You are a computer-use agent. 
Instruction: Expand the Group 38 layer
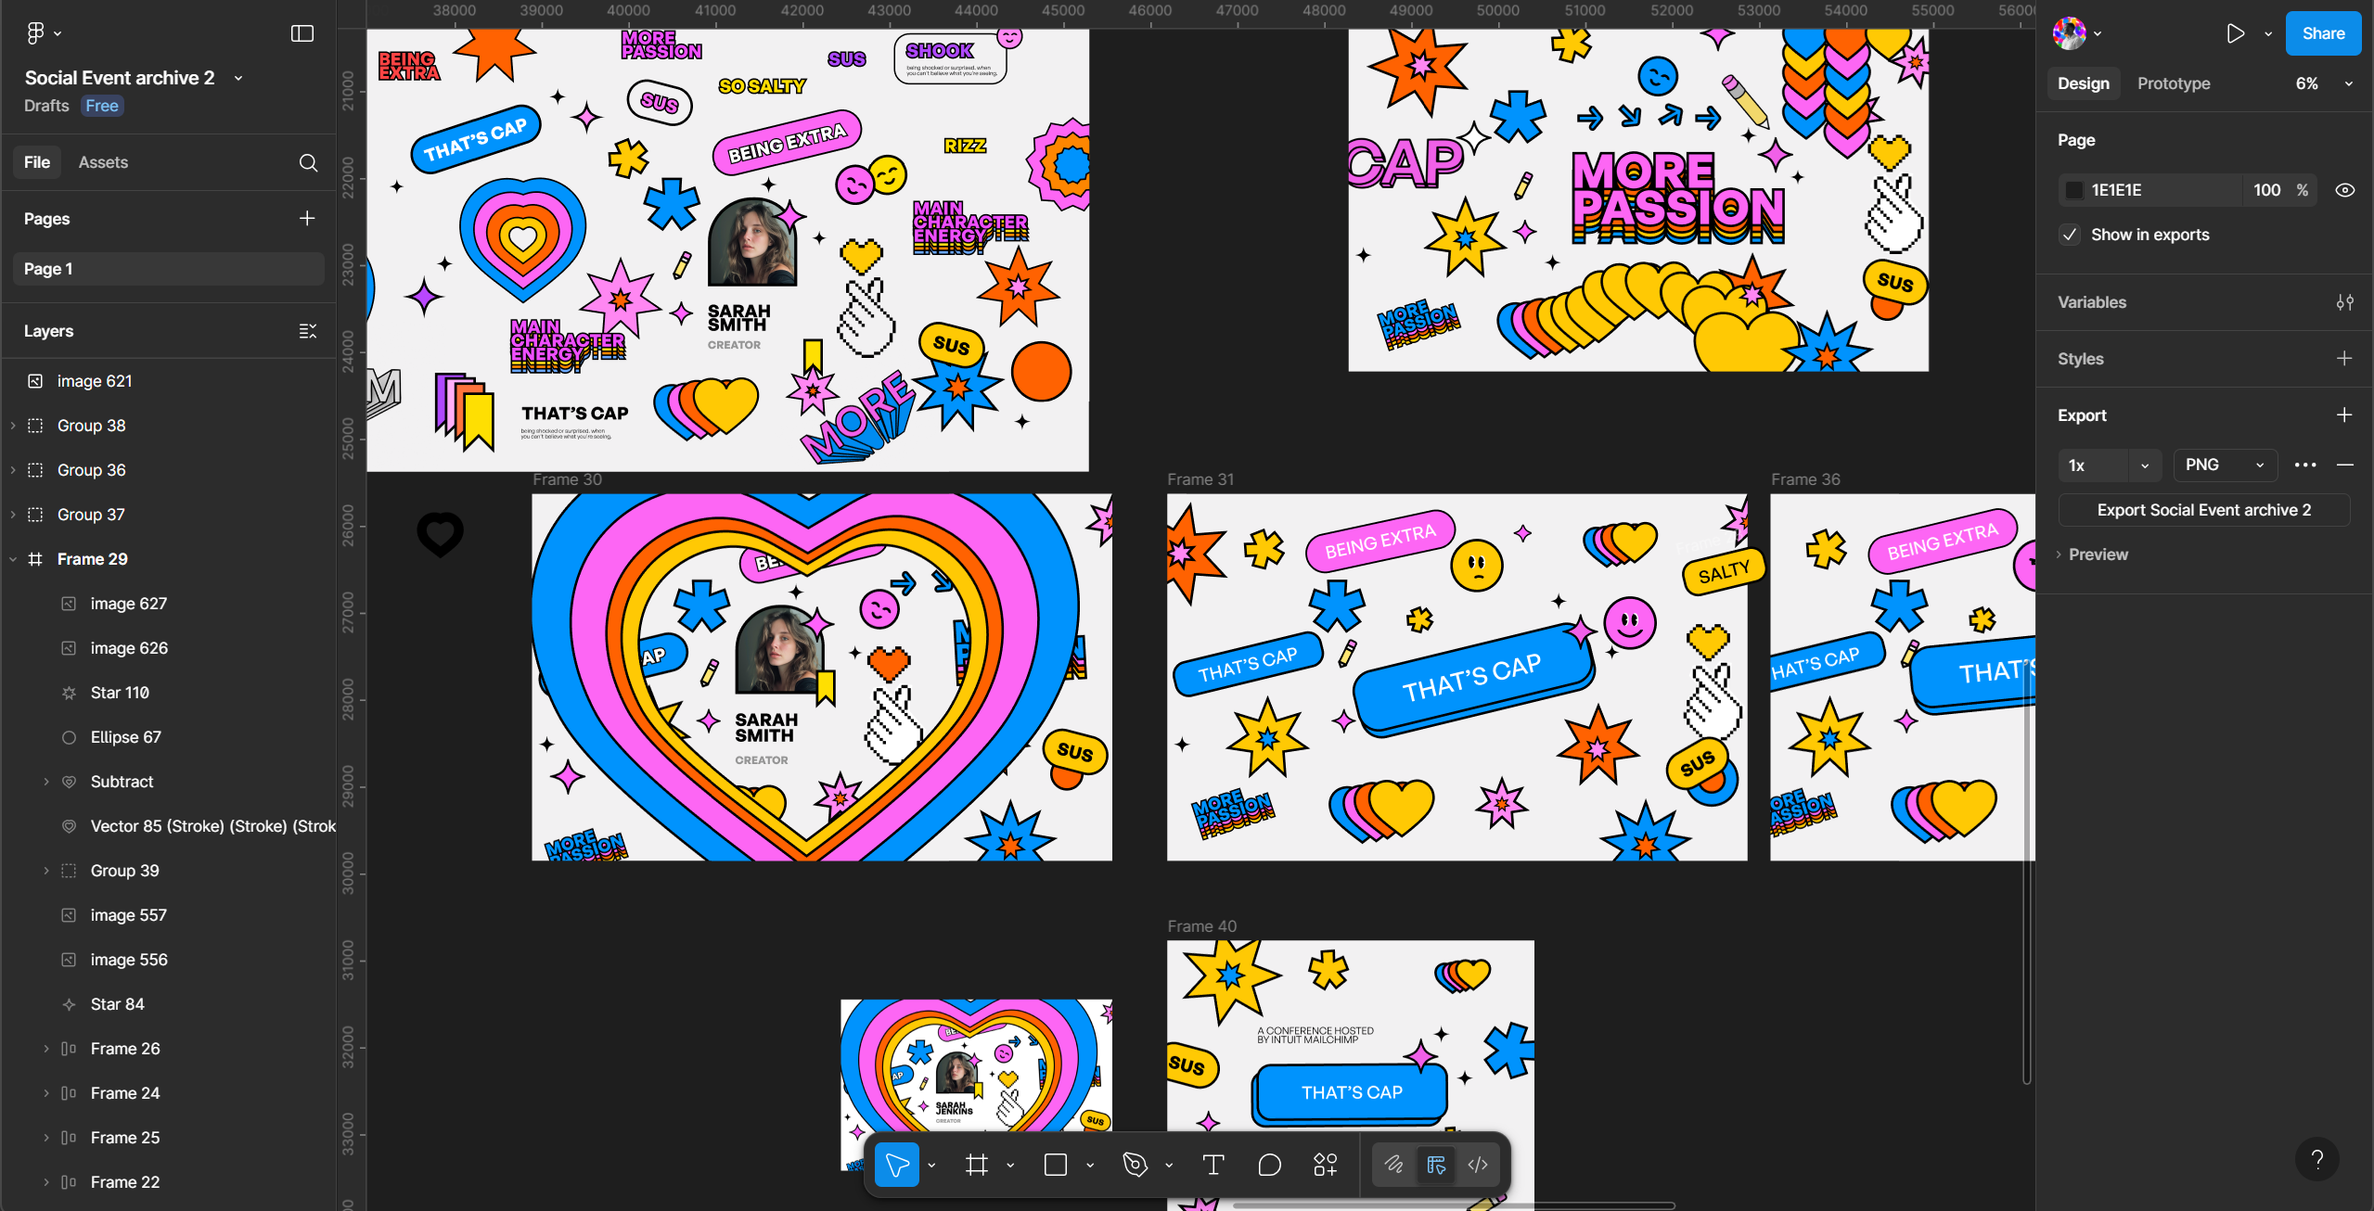[x=13, y=426]
